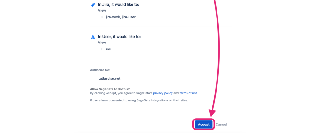Click Allow SageData to do this text
Screen dimensions: 320x133
pos(110,89)
